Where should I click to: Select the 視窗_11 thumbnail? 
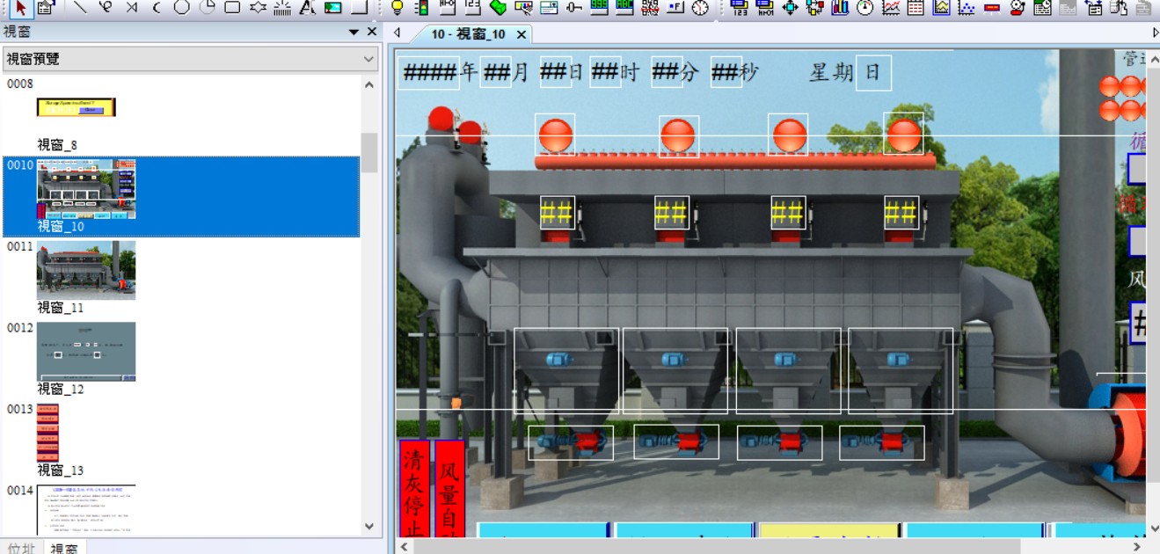tap(85, 271)
